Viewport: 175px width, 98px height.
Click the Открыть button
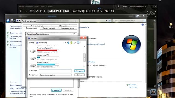[x=80, y=71]
